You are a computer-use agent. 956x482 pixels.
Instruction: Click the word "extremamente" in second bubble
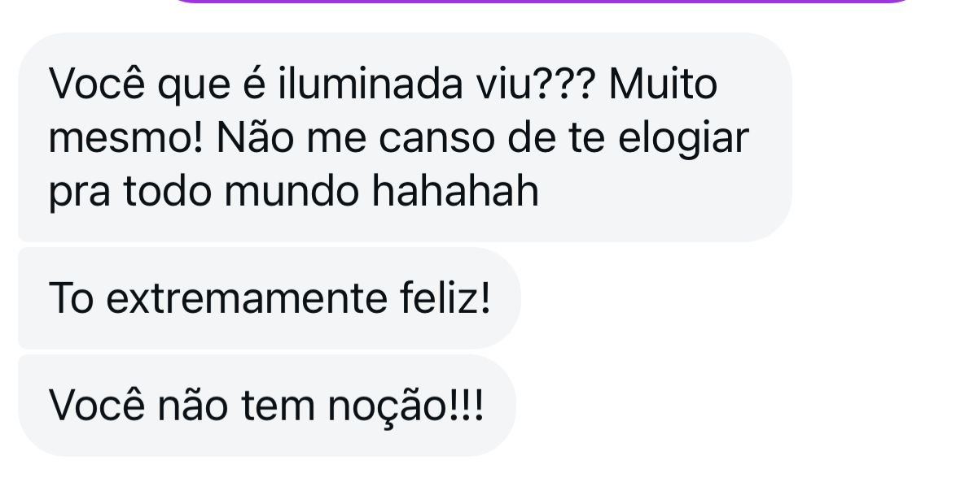click(x=246, y=298)
